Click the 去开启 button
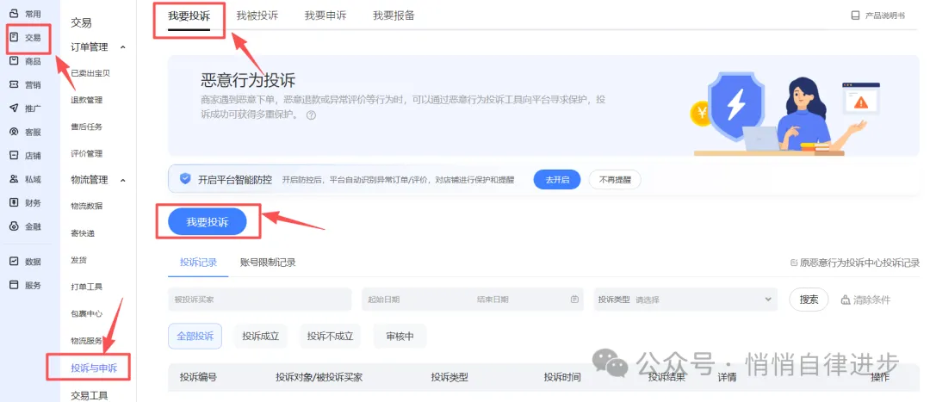The image size is (930, 402). pyautogui.click(x=557, y=180)
